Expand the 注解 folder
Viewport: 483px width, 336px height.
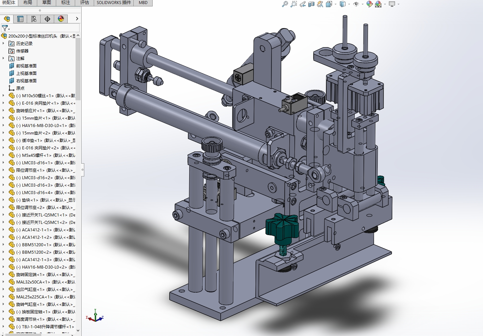tap(3, 58)
